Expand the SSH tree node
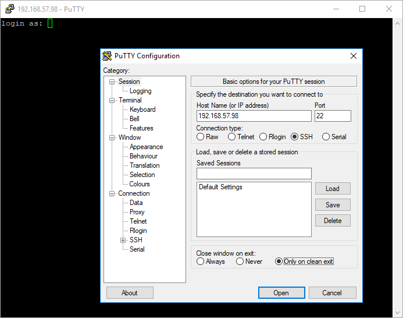 pyautogui.click(x=123, y=240)
